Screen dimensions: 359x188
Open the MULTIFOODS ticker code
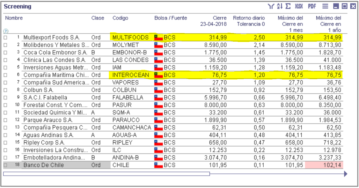[130, 38]
